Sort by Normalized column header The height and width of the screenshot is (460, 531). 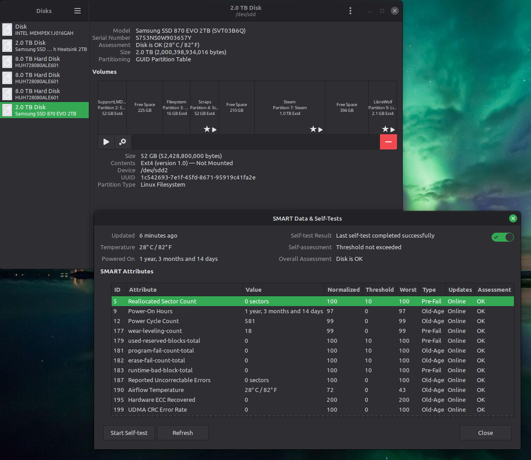click(x=344, y=290)
